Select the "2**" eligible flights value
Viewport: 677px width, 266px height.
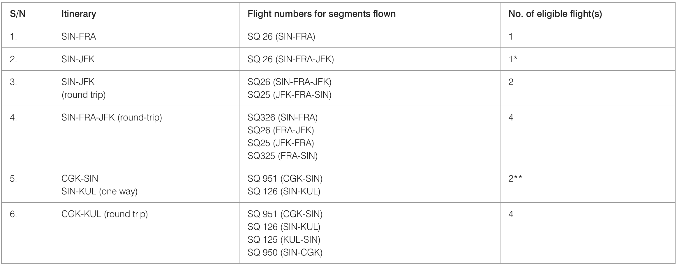tap(515, 179)
